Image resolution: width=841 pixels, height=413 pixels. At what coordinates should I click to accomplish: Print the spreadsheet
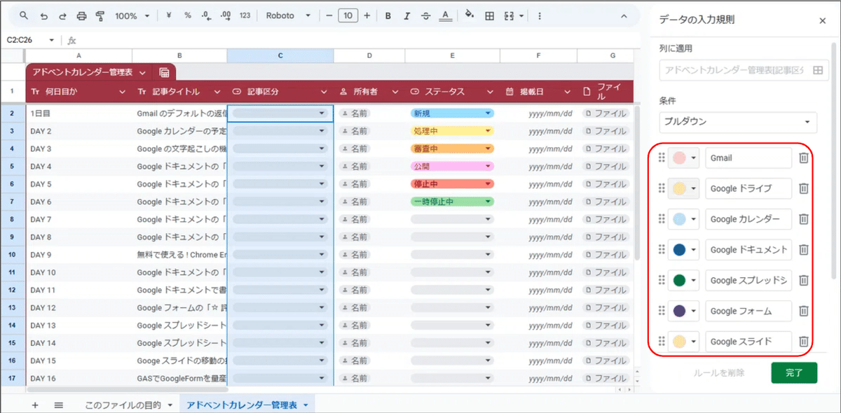(x=81, y=15)
